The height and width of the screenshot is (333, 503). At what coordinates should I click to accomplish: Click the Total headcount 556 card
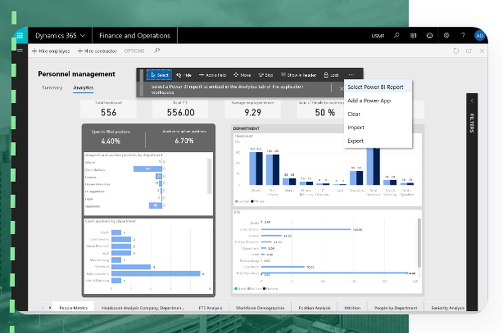coord(109,109)
